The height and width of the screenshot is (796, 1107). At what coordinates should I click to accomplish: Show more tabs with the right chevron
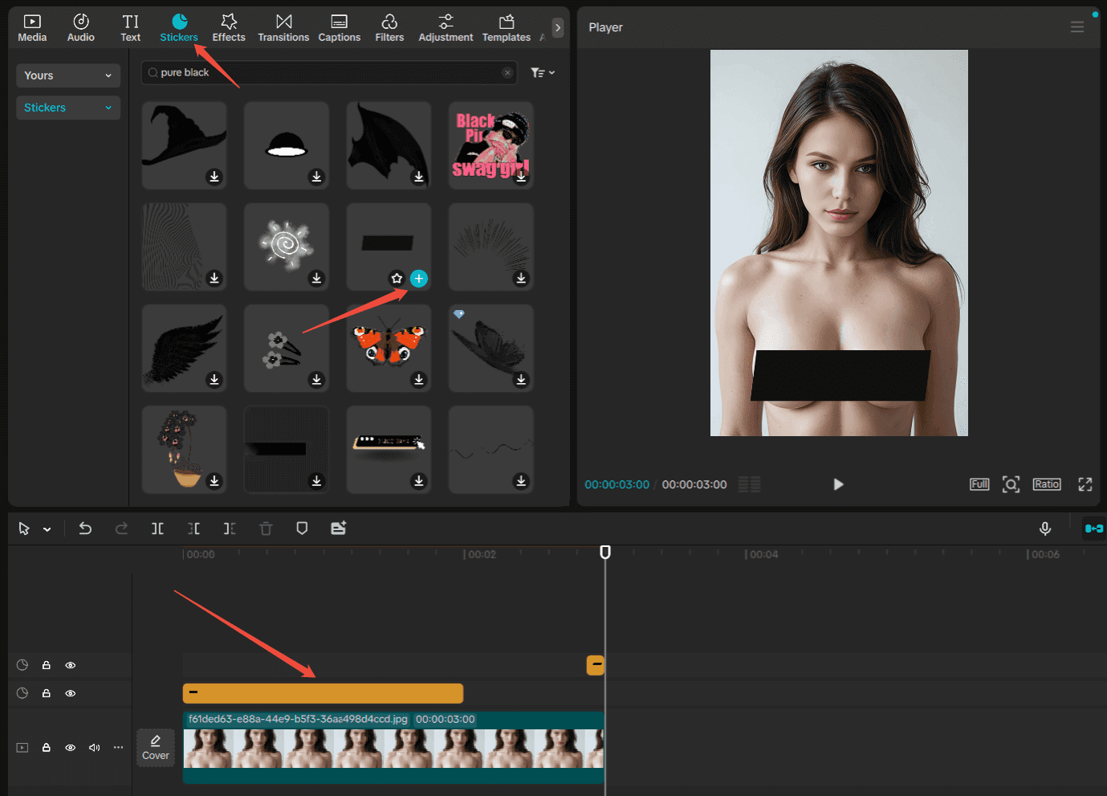click(558, 27)
